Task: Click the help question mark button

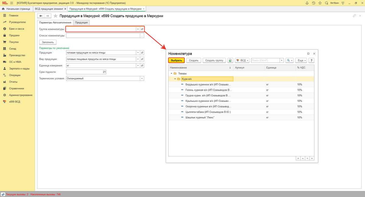Action: [311, 60]
